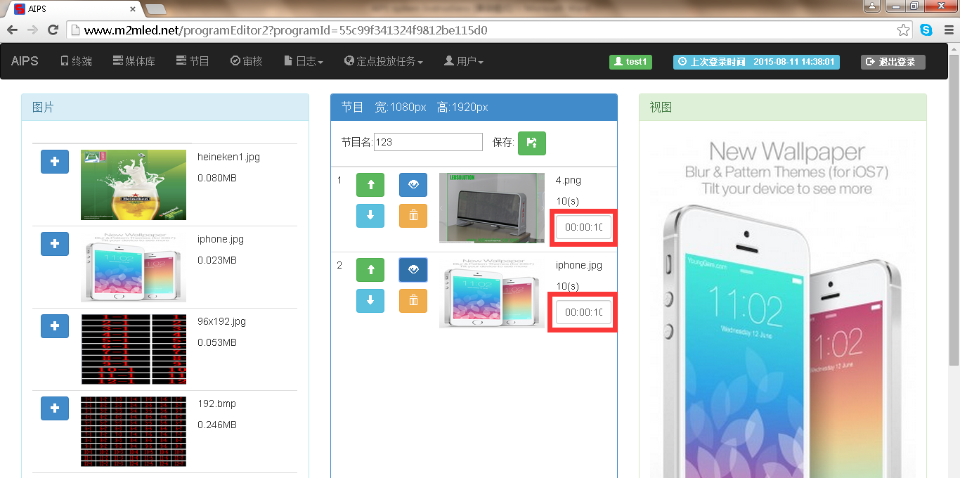Save the program with the green save icon
The width and height of the screenshot is (960, 478).
click(x=532, y=143)
